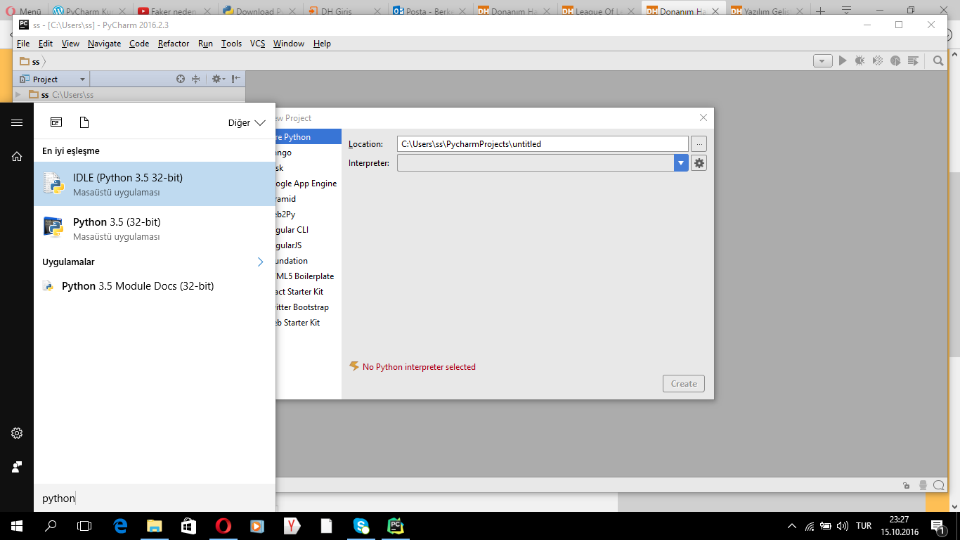Click the Start menu feedback icon

click(x=17, y=467)
